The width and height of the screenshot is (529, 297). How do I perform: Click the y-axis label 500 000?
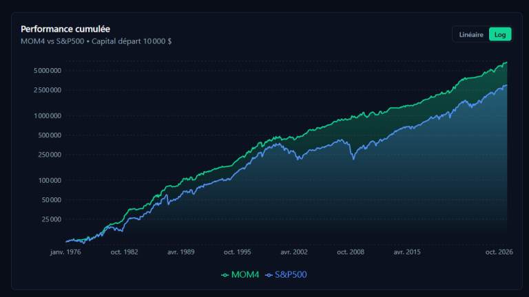(x=50, y=135)
